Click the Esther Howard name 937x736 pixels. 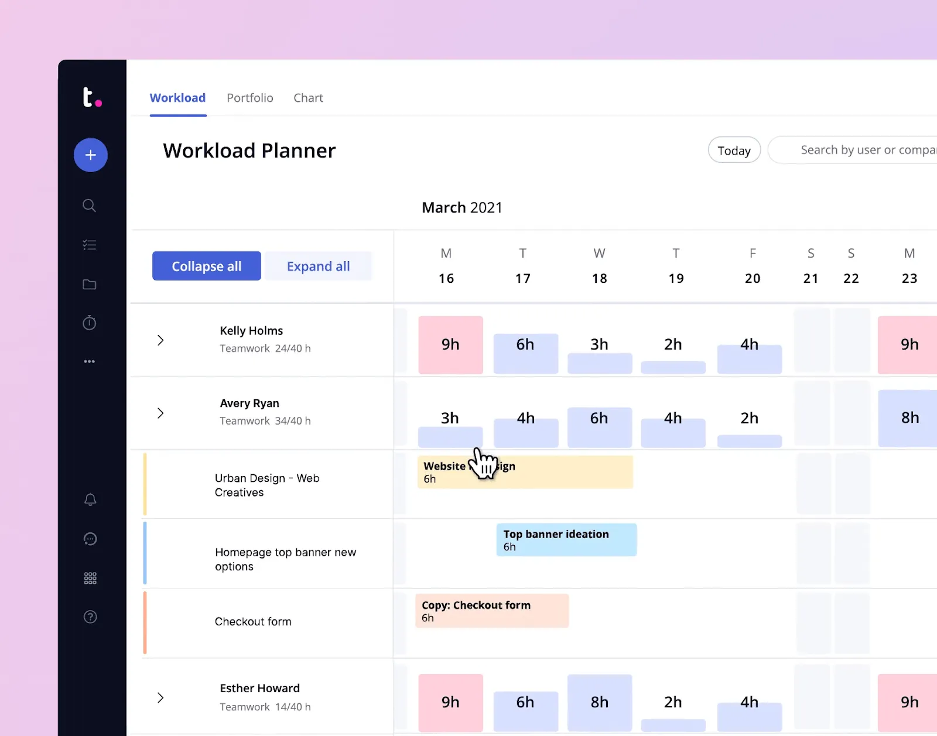[x=259, y=688]
